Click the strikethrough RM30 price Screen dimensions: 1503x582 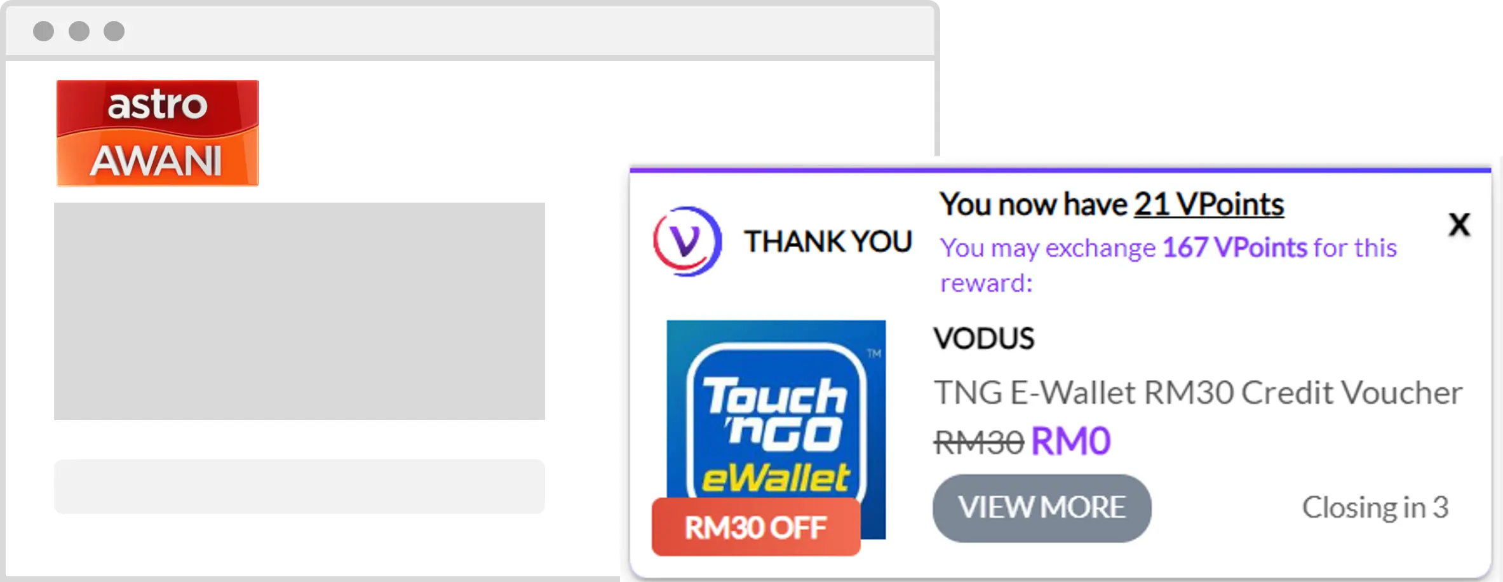coord(979,442)
